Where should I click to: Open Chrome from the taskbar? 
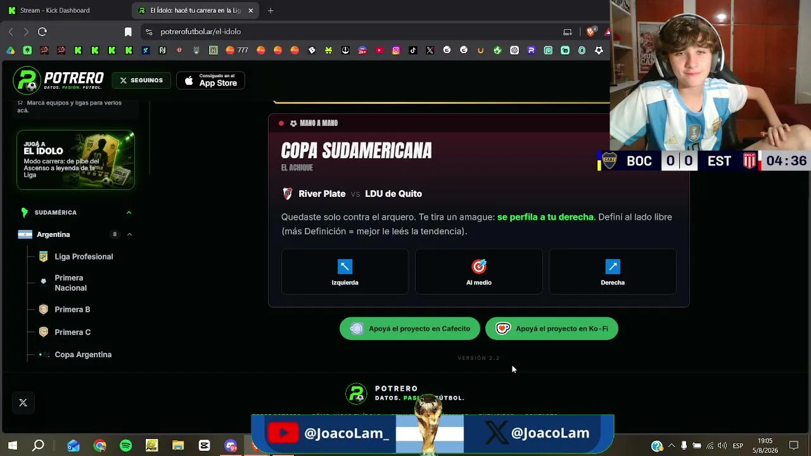point(99,446)
